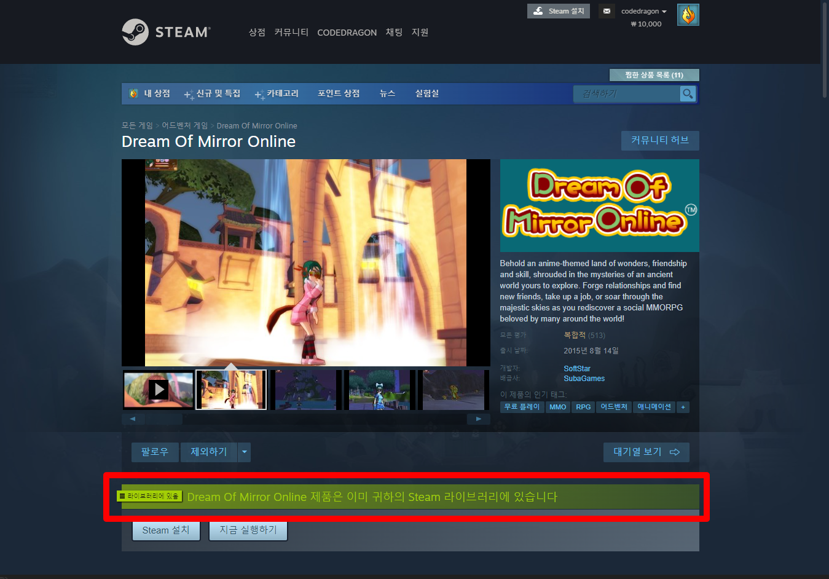Click the 팔로우 button

(x=155, y=452)
